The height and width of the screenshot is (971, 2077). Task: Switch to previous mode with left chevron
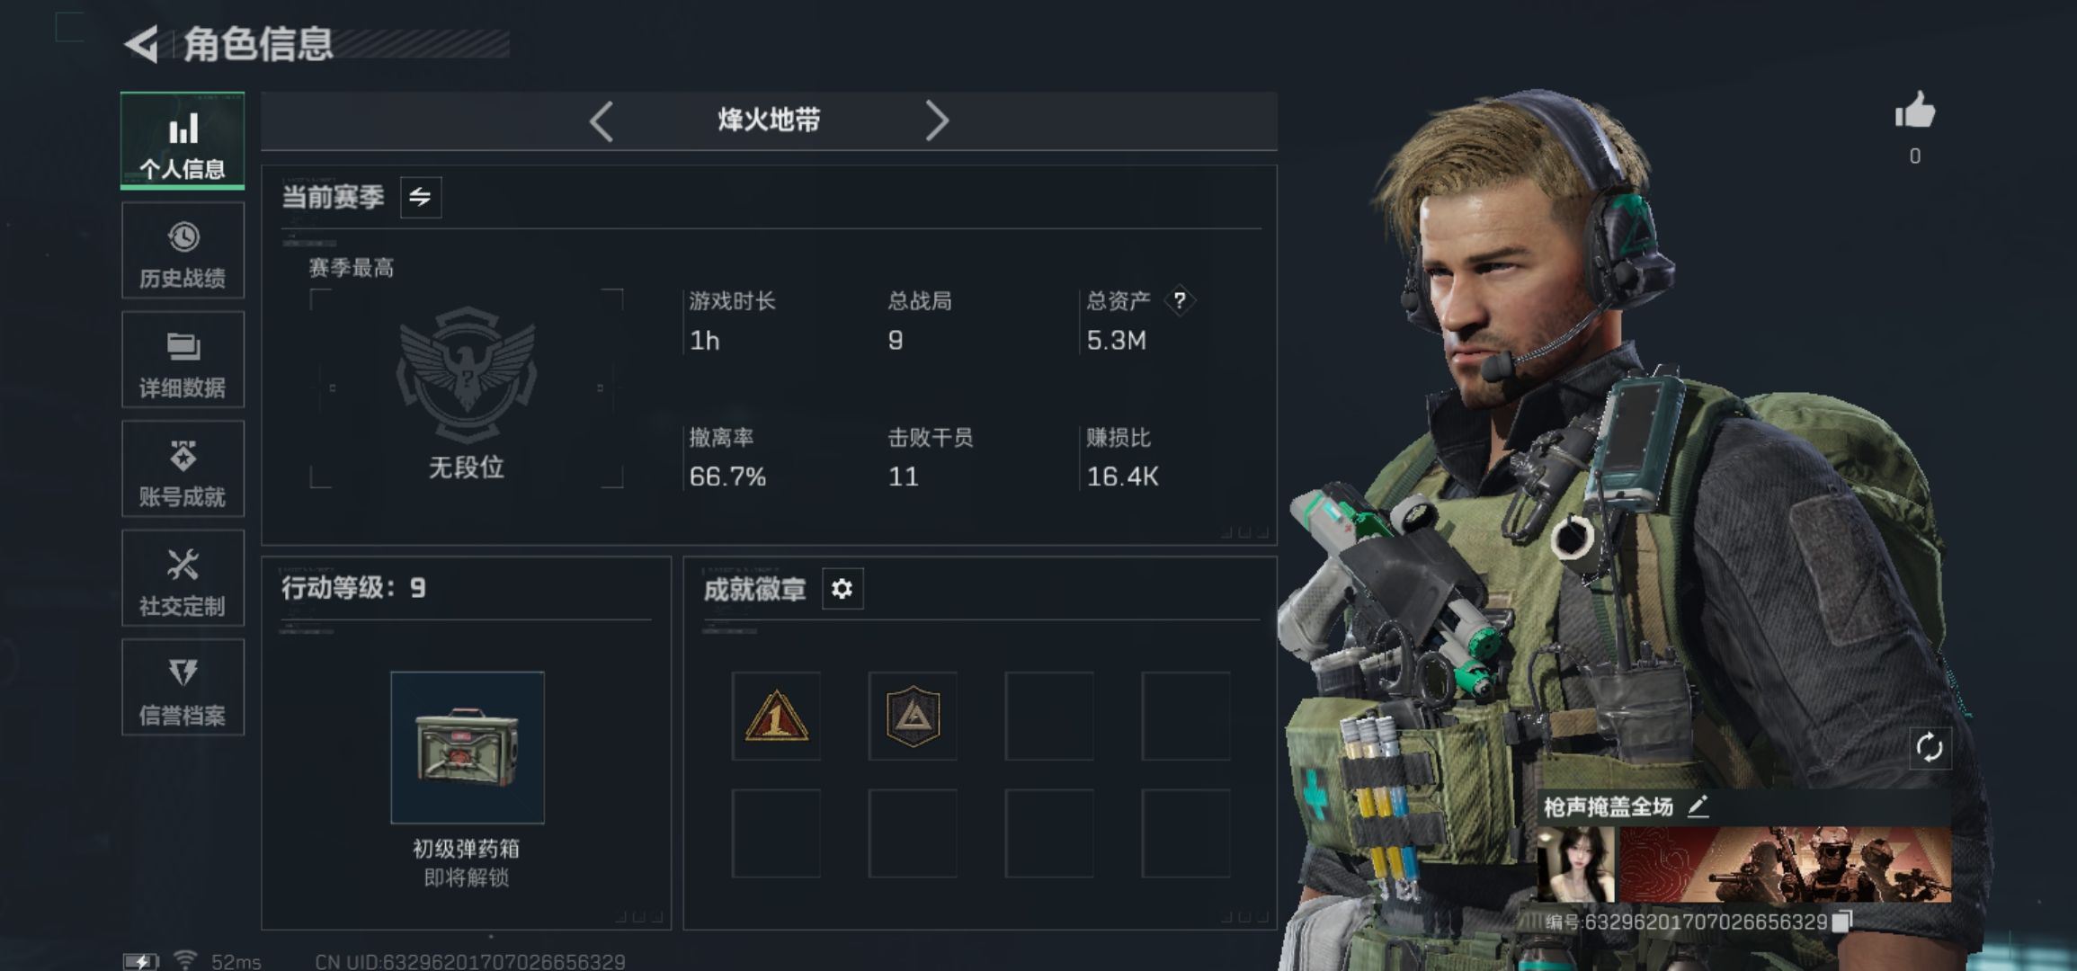(x=602, y=120)
